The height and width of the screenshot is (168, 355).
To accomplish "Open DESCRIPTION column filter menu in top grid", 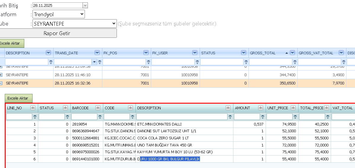I will tap(48, 53).
